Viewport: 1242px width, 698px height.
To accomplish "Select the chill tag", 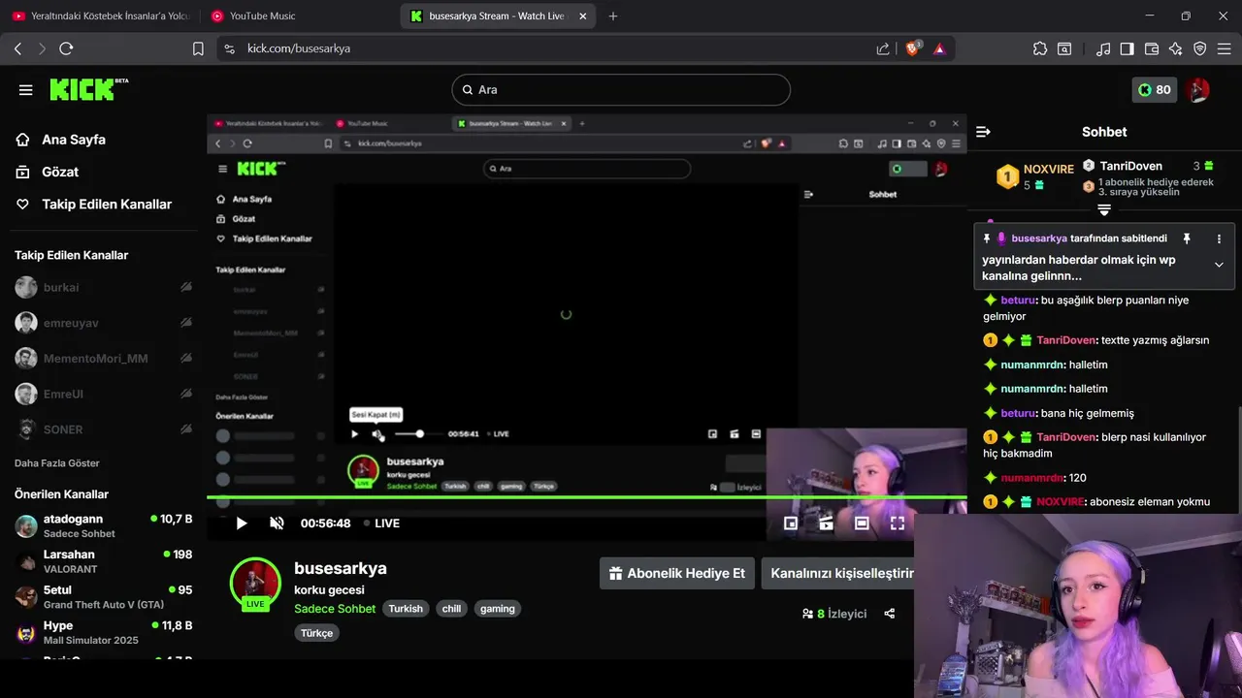I will pos(451,609).
